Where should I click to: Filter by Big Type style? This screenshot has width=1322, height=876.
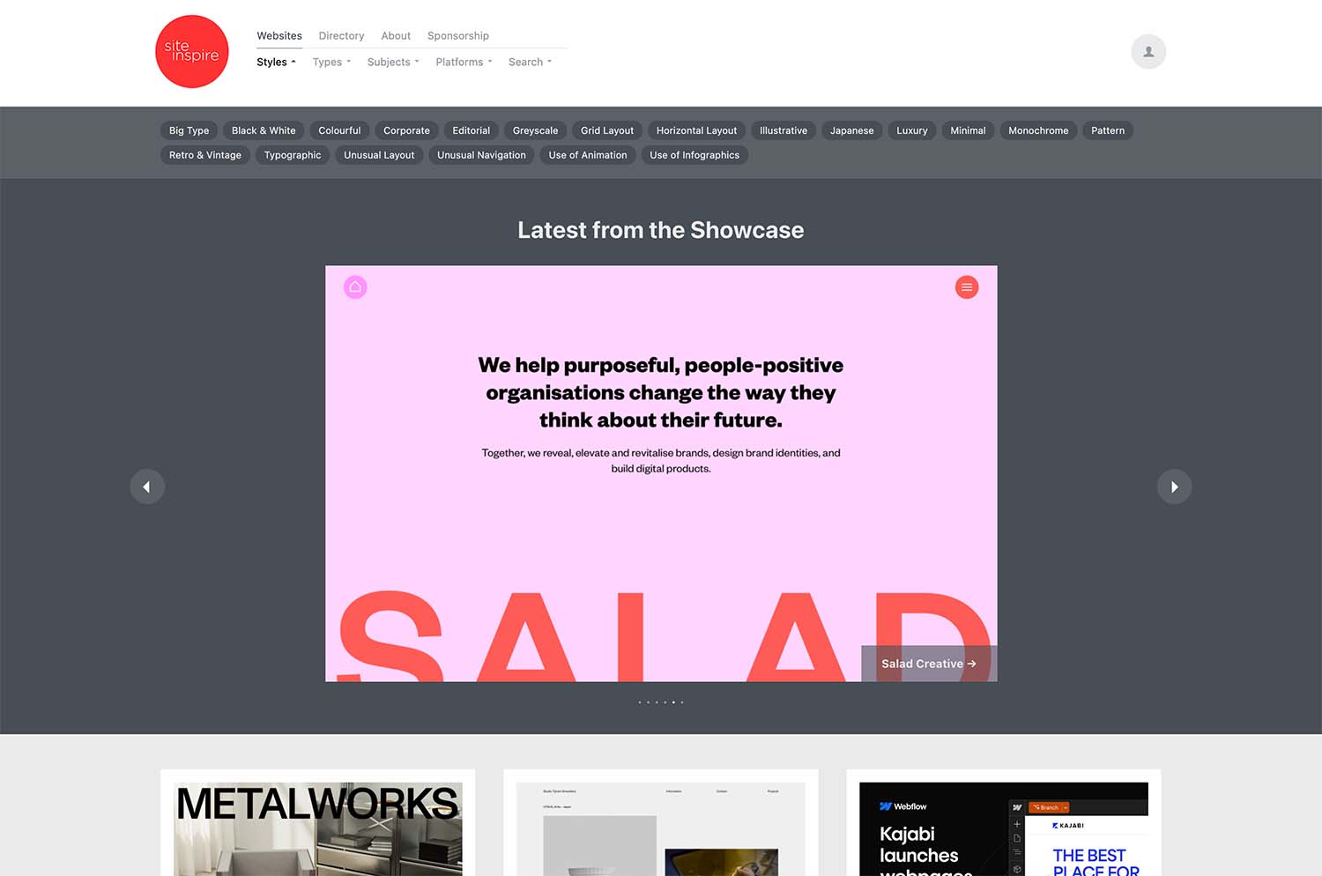(x=189, y=130)
